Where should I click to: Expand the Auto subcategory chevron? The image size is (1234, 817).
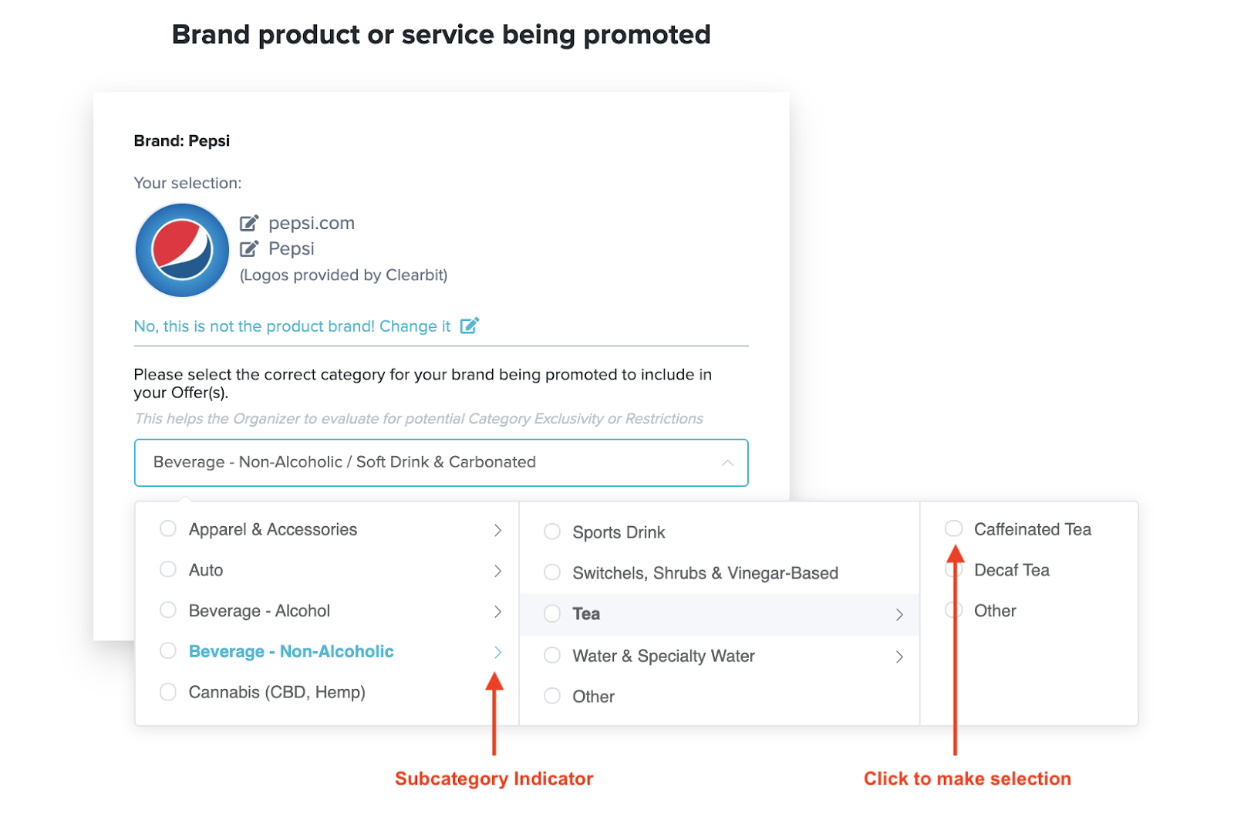pos(497,571)
